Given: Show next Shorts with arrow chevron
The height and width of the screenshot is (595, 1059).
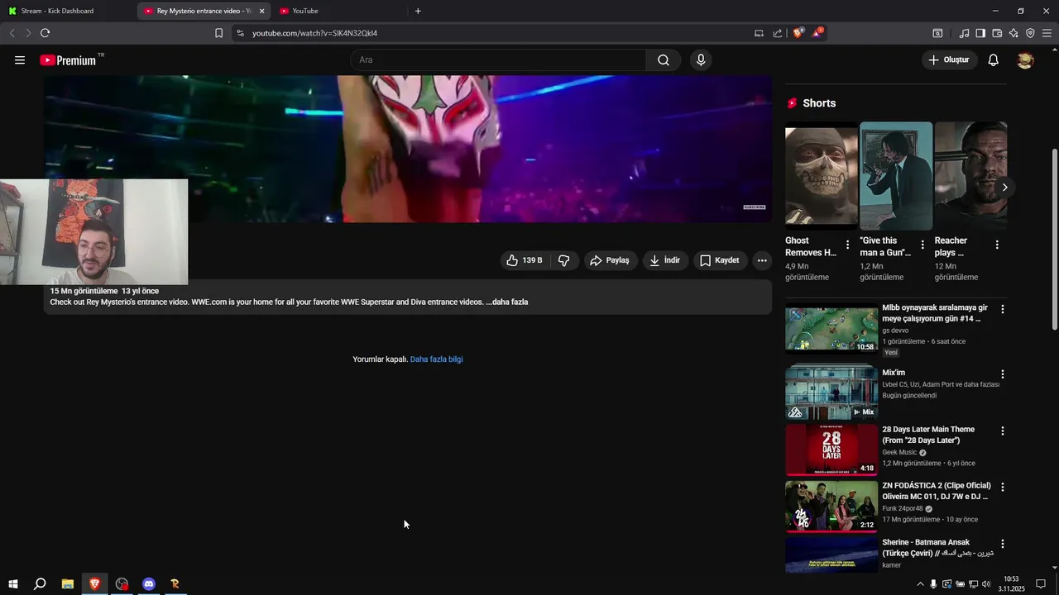Looking at the screenshot, I should pos(1004,188).
